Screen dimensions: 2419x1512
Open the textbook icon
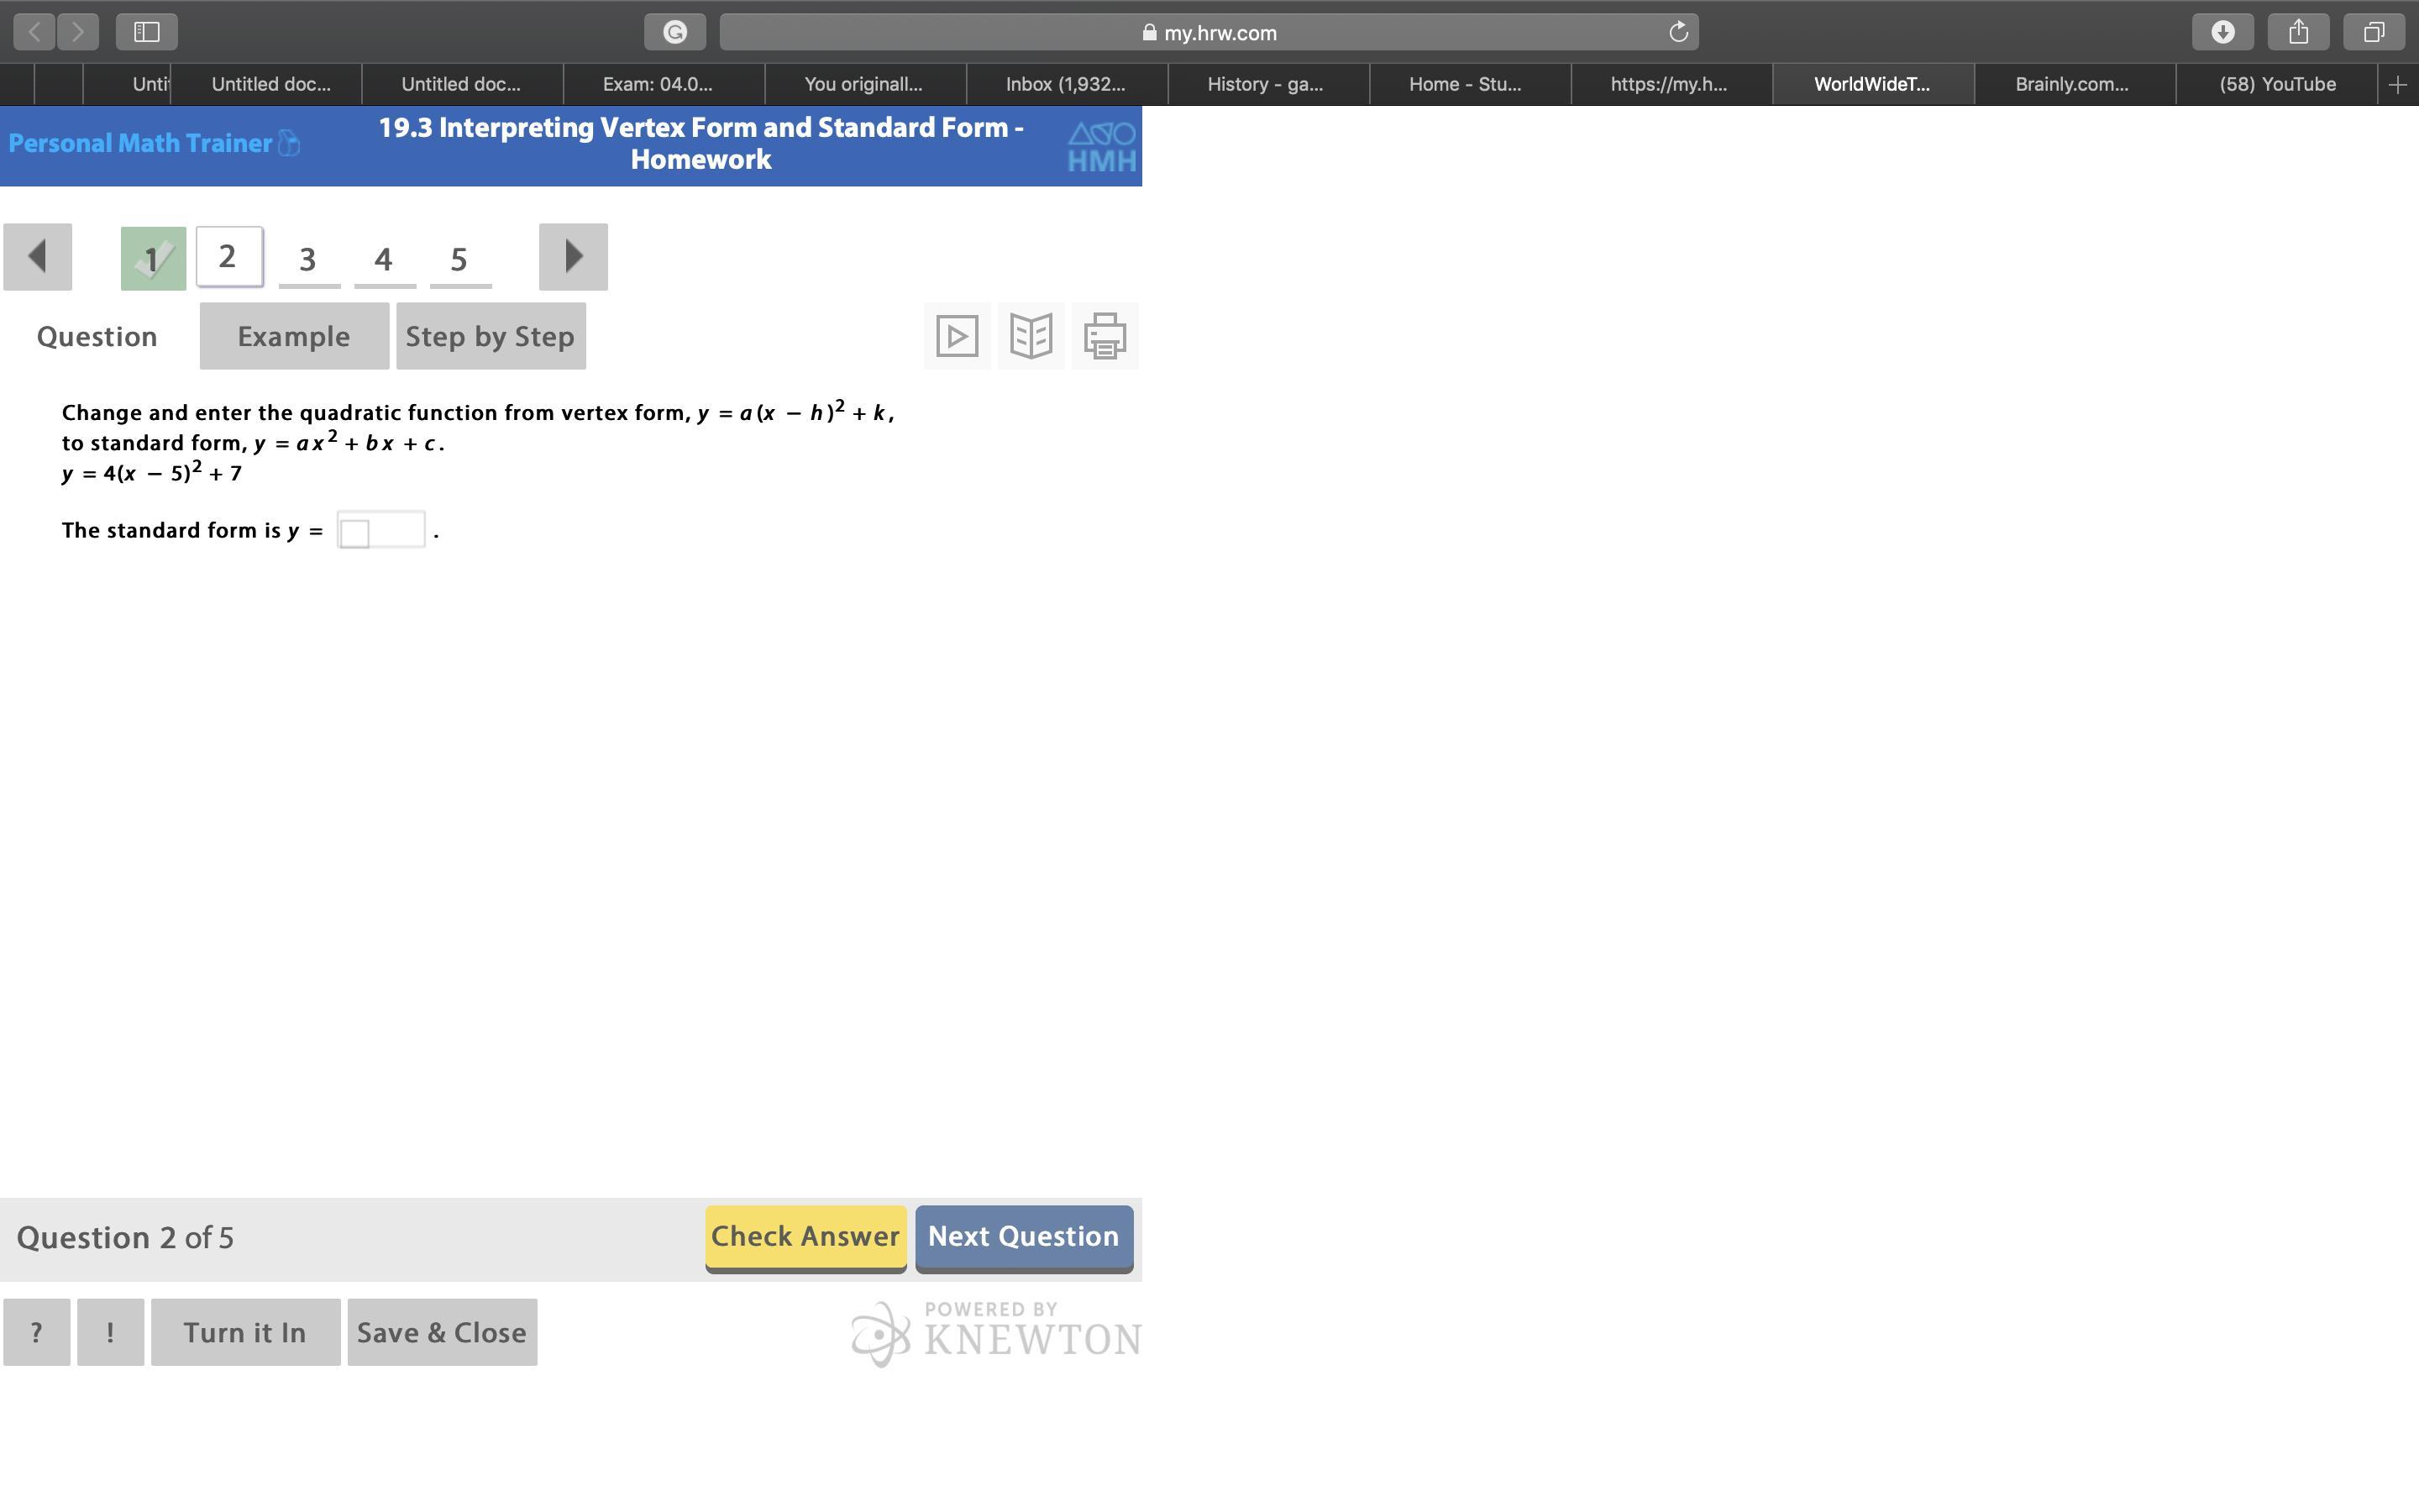tap(1031, 336)
